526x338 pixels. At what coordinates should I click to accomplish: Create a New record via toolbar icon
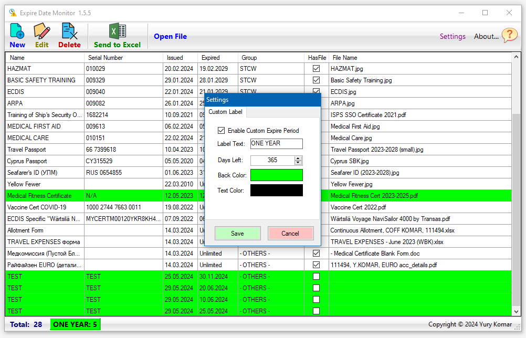click(17, 31)
